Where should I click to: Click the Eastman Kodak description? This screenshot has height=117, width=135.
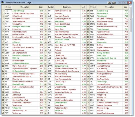pyautogui.click(x=18, y=50)
